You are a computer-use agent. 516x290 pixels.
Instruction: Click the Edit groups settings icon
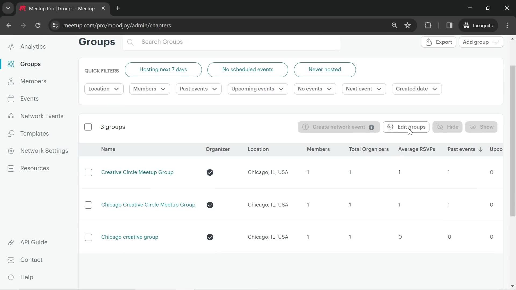point(390,127)
